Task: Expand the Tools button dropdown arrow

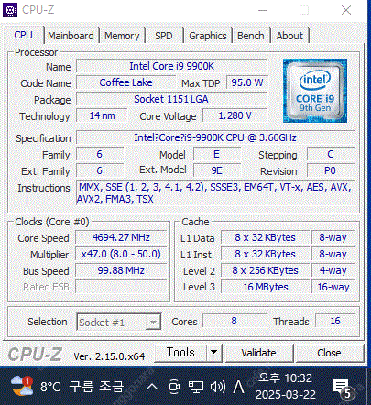Action: [x=214, y=353]
